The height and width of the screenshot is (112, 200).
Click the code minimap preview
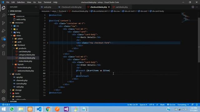[185, 18]
